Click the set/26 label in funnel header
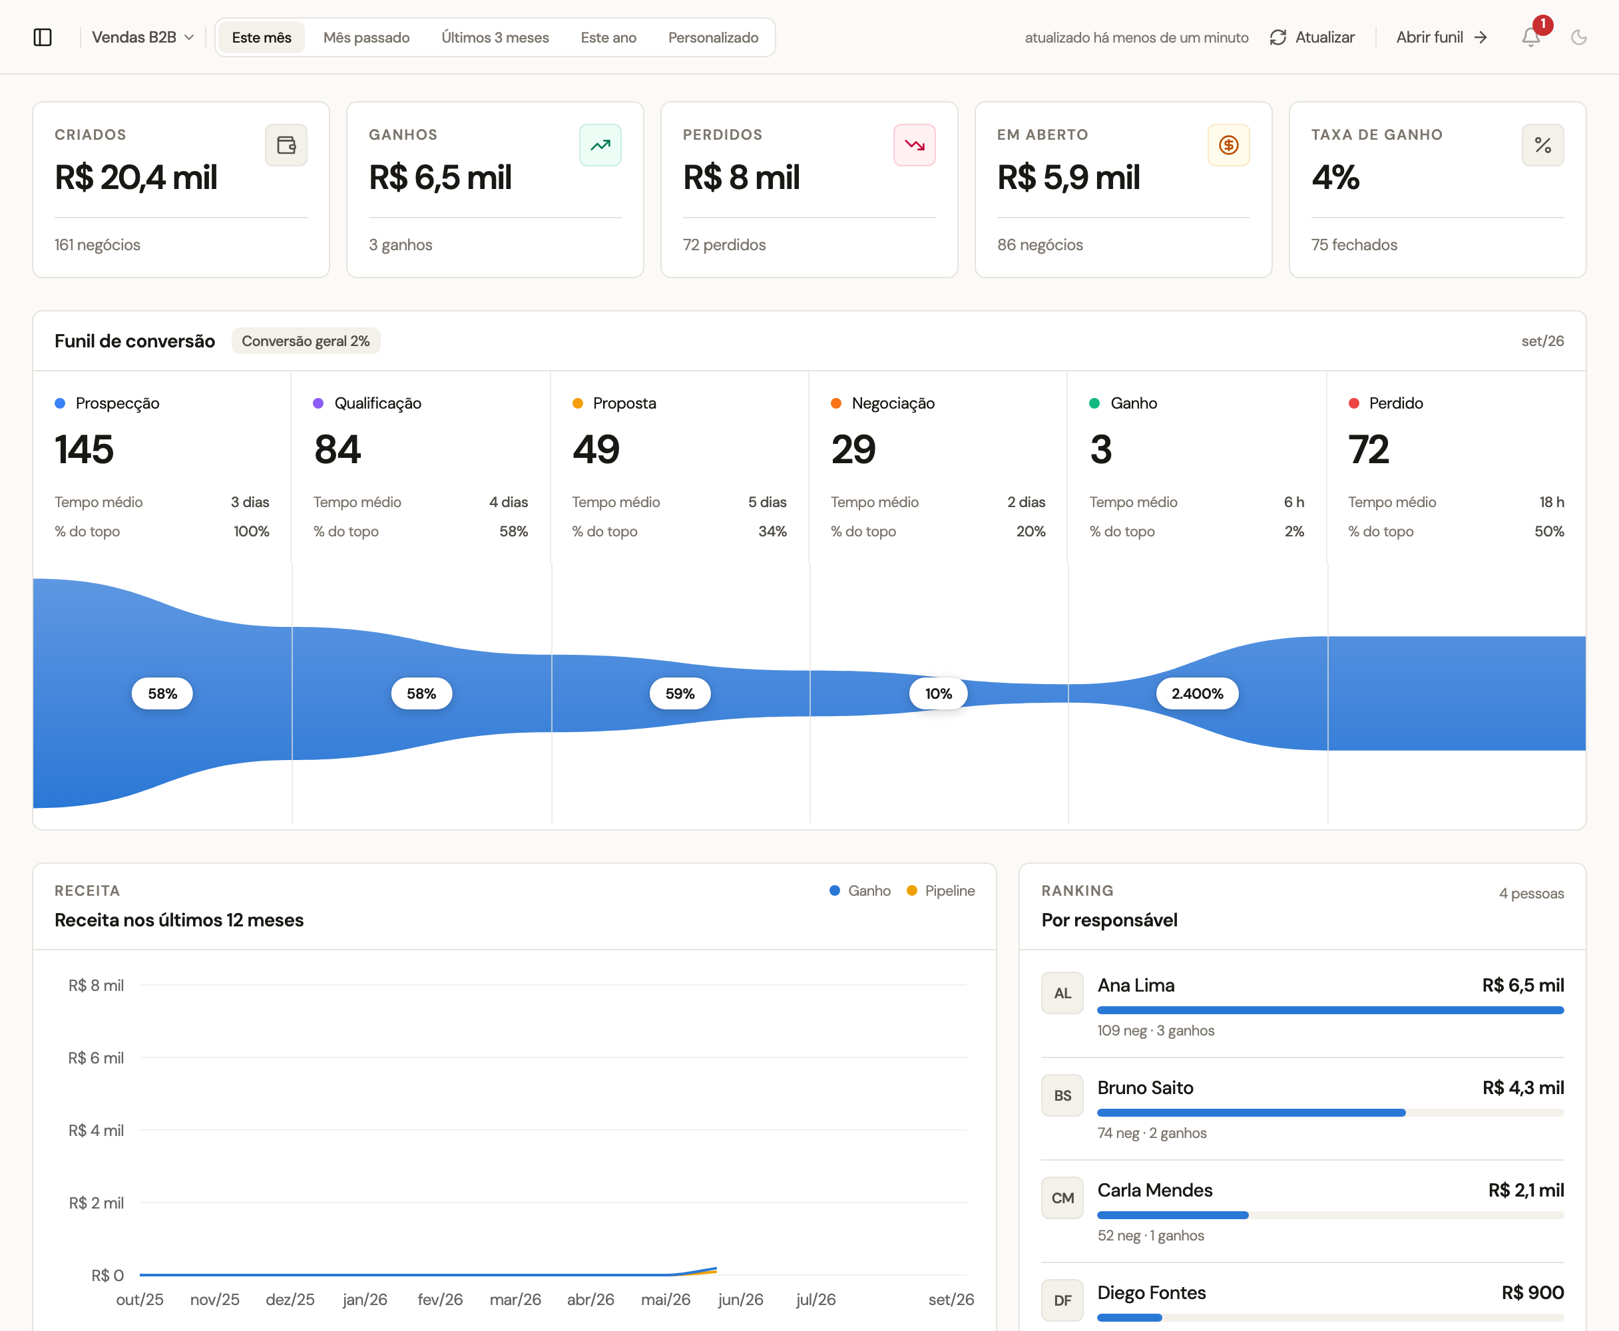Viewport: 1619px width, 1331px height. (x=1542, y=341)
